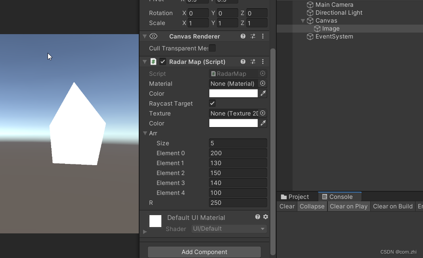423x258 pixels.
Task: Switch to the Console tab
Action: click(x=340, y=196)
